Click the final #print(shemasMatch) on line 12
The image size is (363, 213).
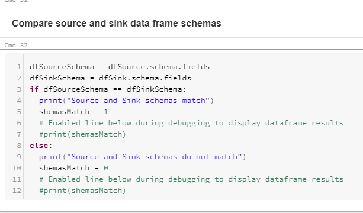point(82,191)
